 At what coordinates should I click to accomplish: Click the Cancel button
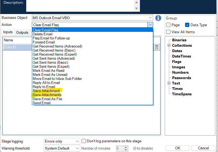pyautogui.click(x=203, y=148)
